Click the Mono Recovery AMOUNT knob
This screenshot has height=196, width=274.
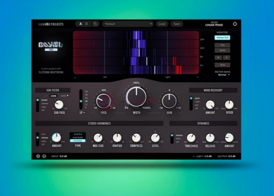[x=210, y=104]
